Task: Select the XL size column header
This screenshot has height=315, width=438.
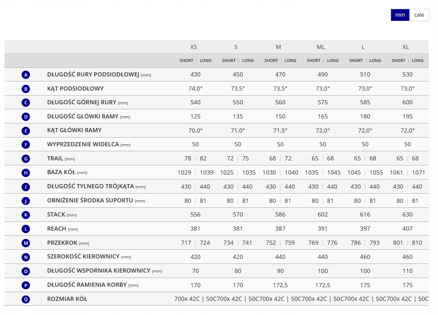Action: [406, 47]
